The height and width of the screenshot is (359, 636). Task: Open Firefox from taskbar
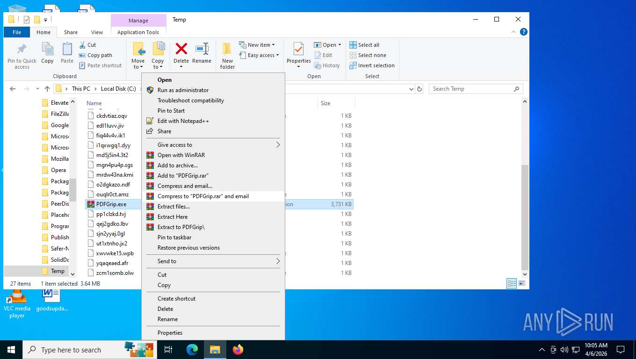[238, 349]
